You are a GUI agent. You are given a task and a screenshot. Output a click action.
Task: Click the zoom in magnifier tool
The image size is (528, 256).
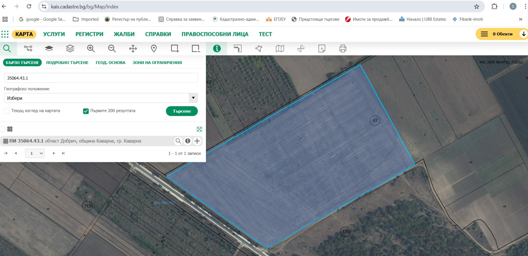[x=91, y=49]
